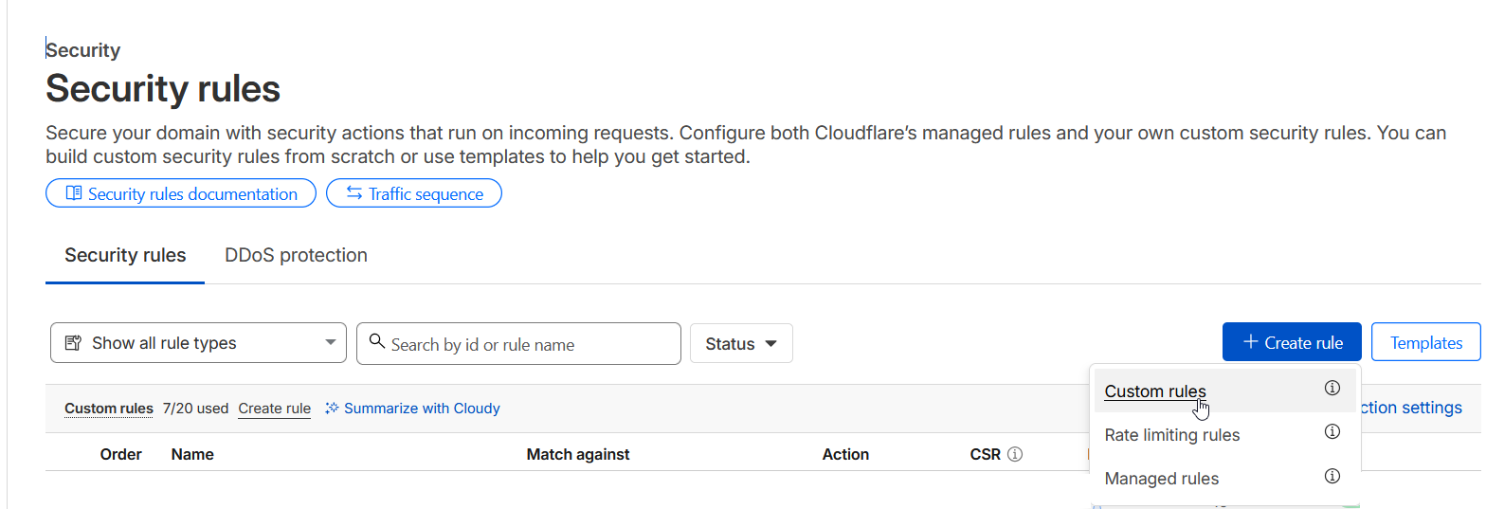
Task: Click the search magnifier icon
Action: (376, 342)
